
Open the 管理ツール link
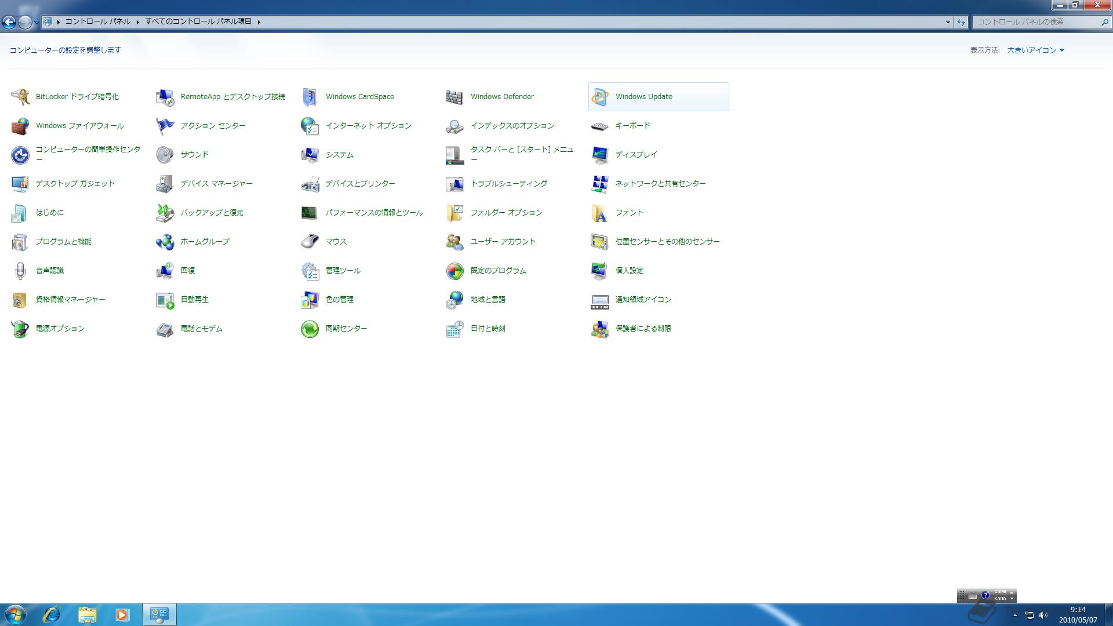[343, 271]
